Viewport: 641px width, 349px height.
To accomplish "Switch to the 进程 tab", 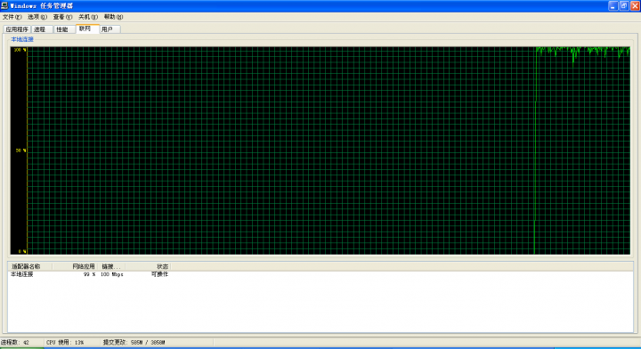I will (42, 29).
